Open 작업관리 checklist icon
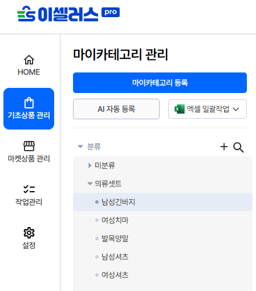This screenshot has height=291, width=256. tap(29, 189)
